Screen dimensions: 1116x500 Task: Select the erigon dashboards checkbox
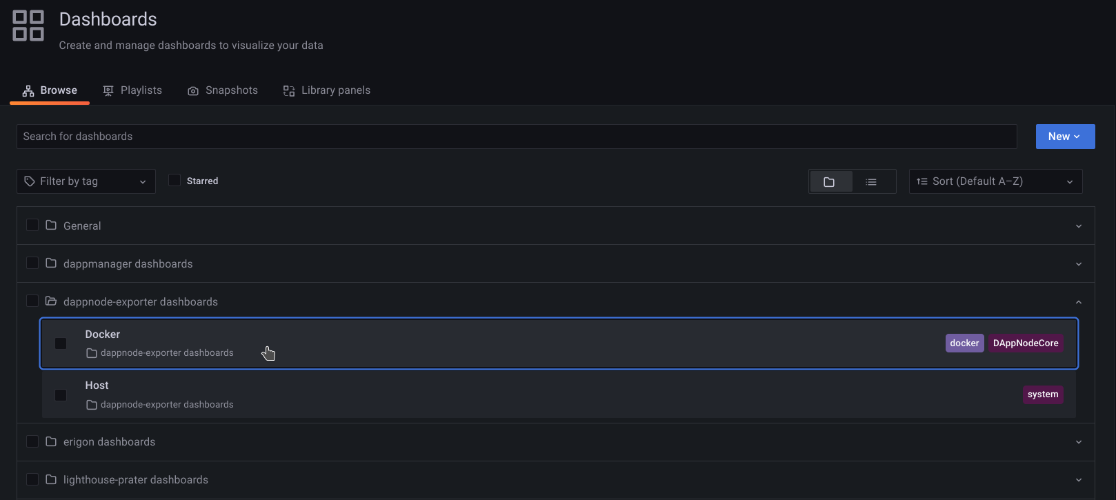(32, 441)
